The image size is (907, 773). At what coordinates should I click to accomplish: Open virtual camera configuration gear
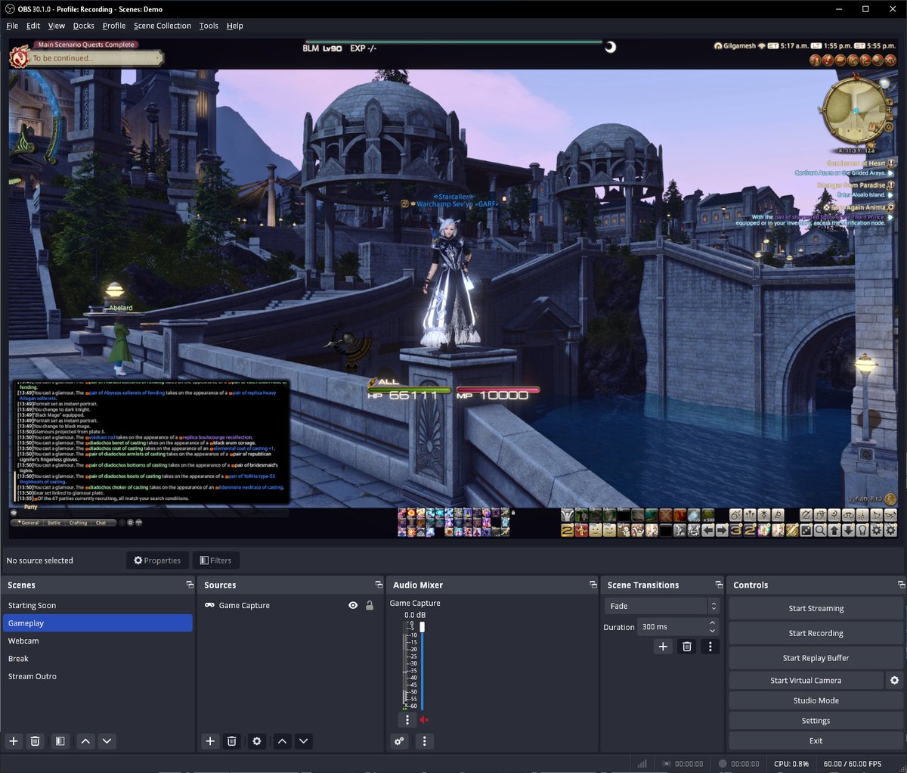pyautogui.click(x=894, y=680)
